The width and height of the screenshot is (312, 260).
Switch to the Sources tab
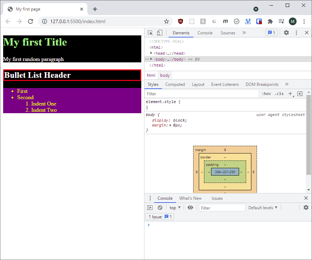pyautogui.click(x=228, y=33)
